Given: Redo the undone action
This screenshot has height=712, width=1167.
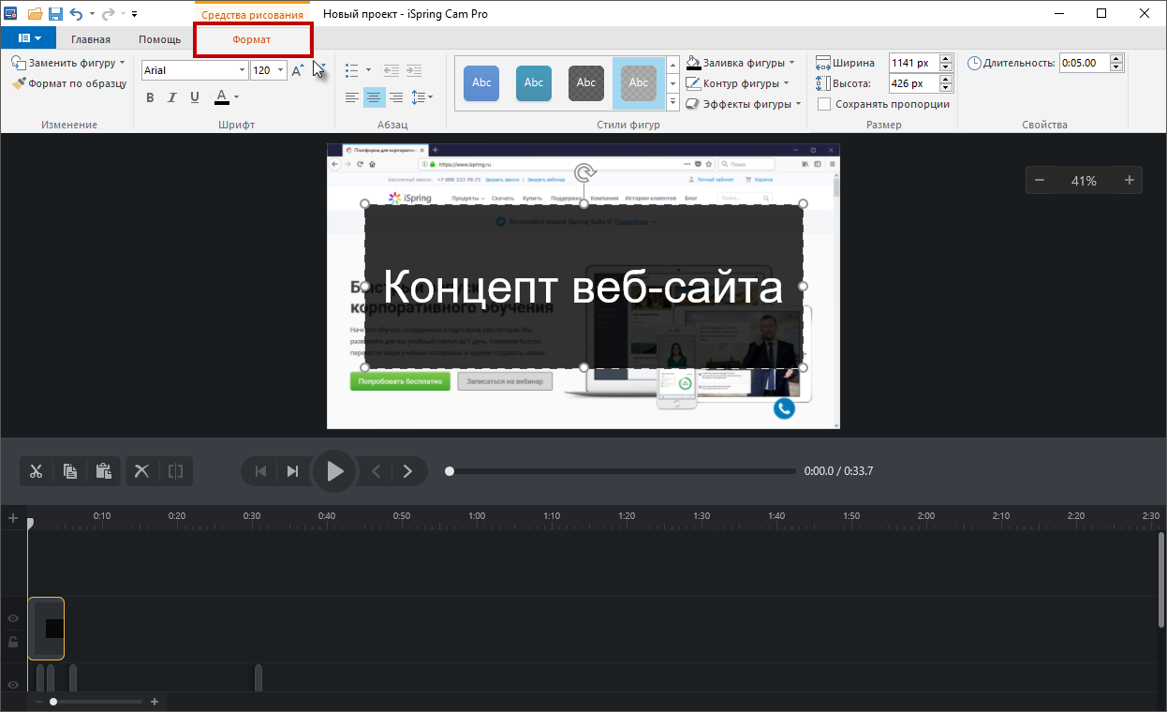Looking at the screenshot, I should tap(108, 14).
